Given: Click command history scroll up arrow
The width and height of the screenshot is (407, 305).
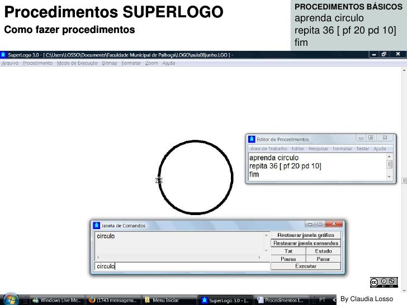Looking at the screenshot, I should click(266, 235).
